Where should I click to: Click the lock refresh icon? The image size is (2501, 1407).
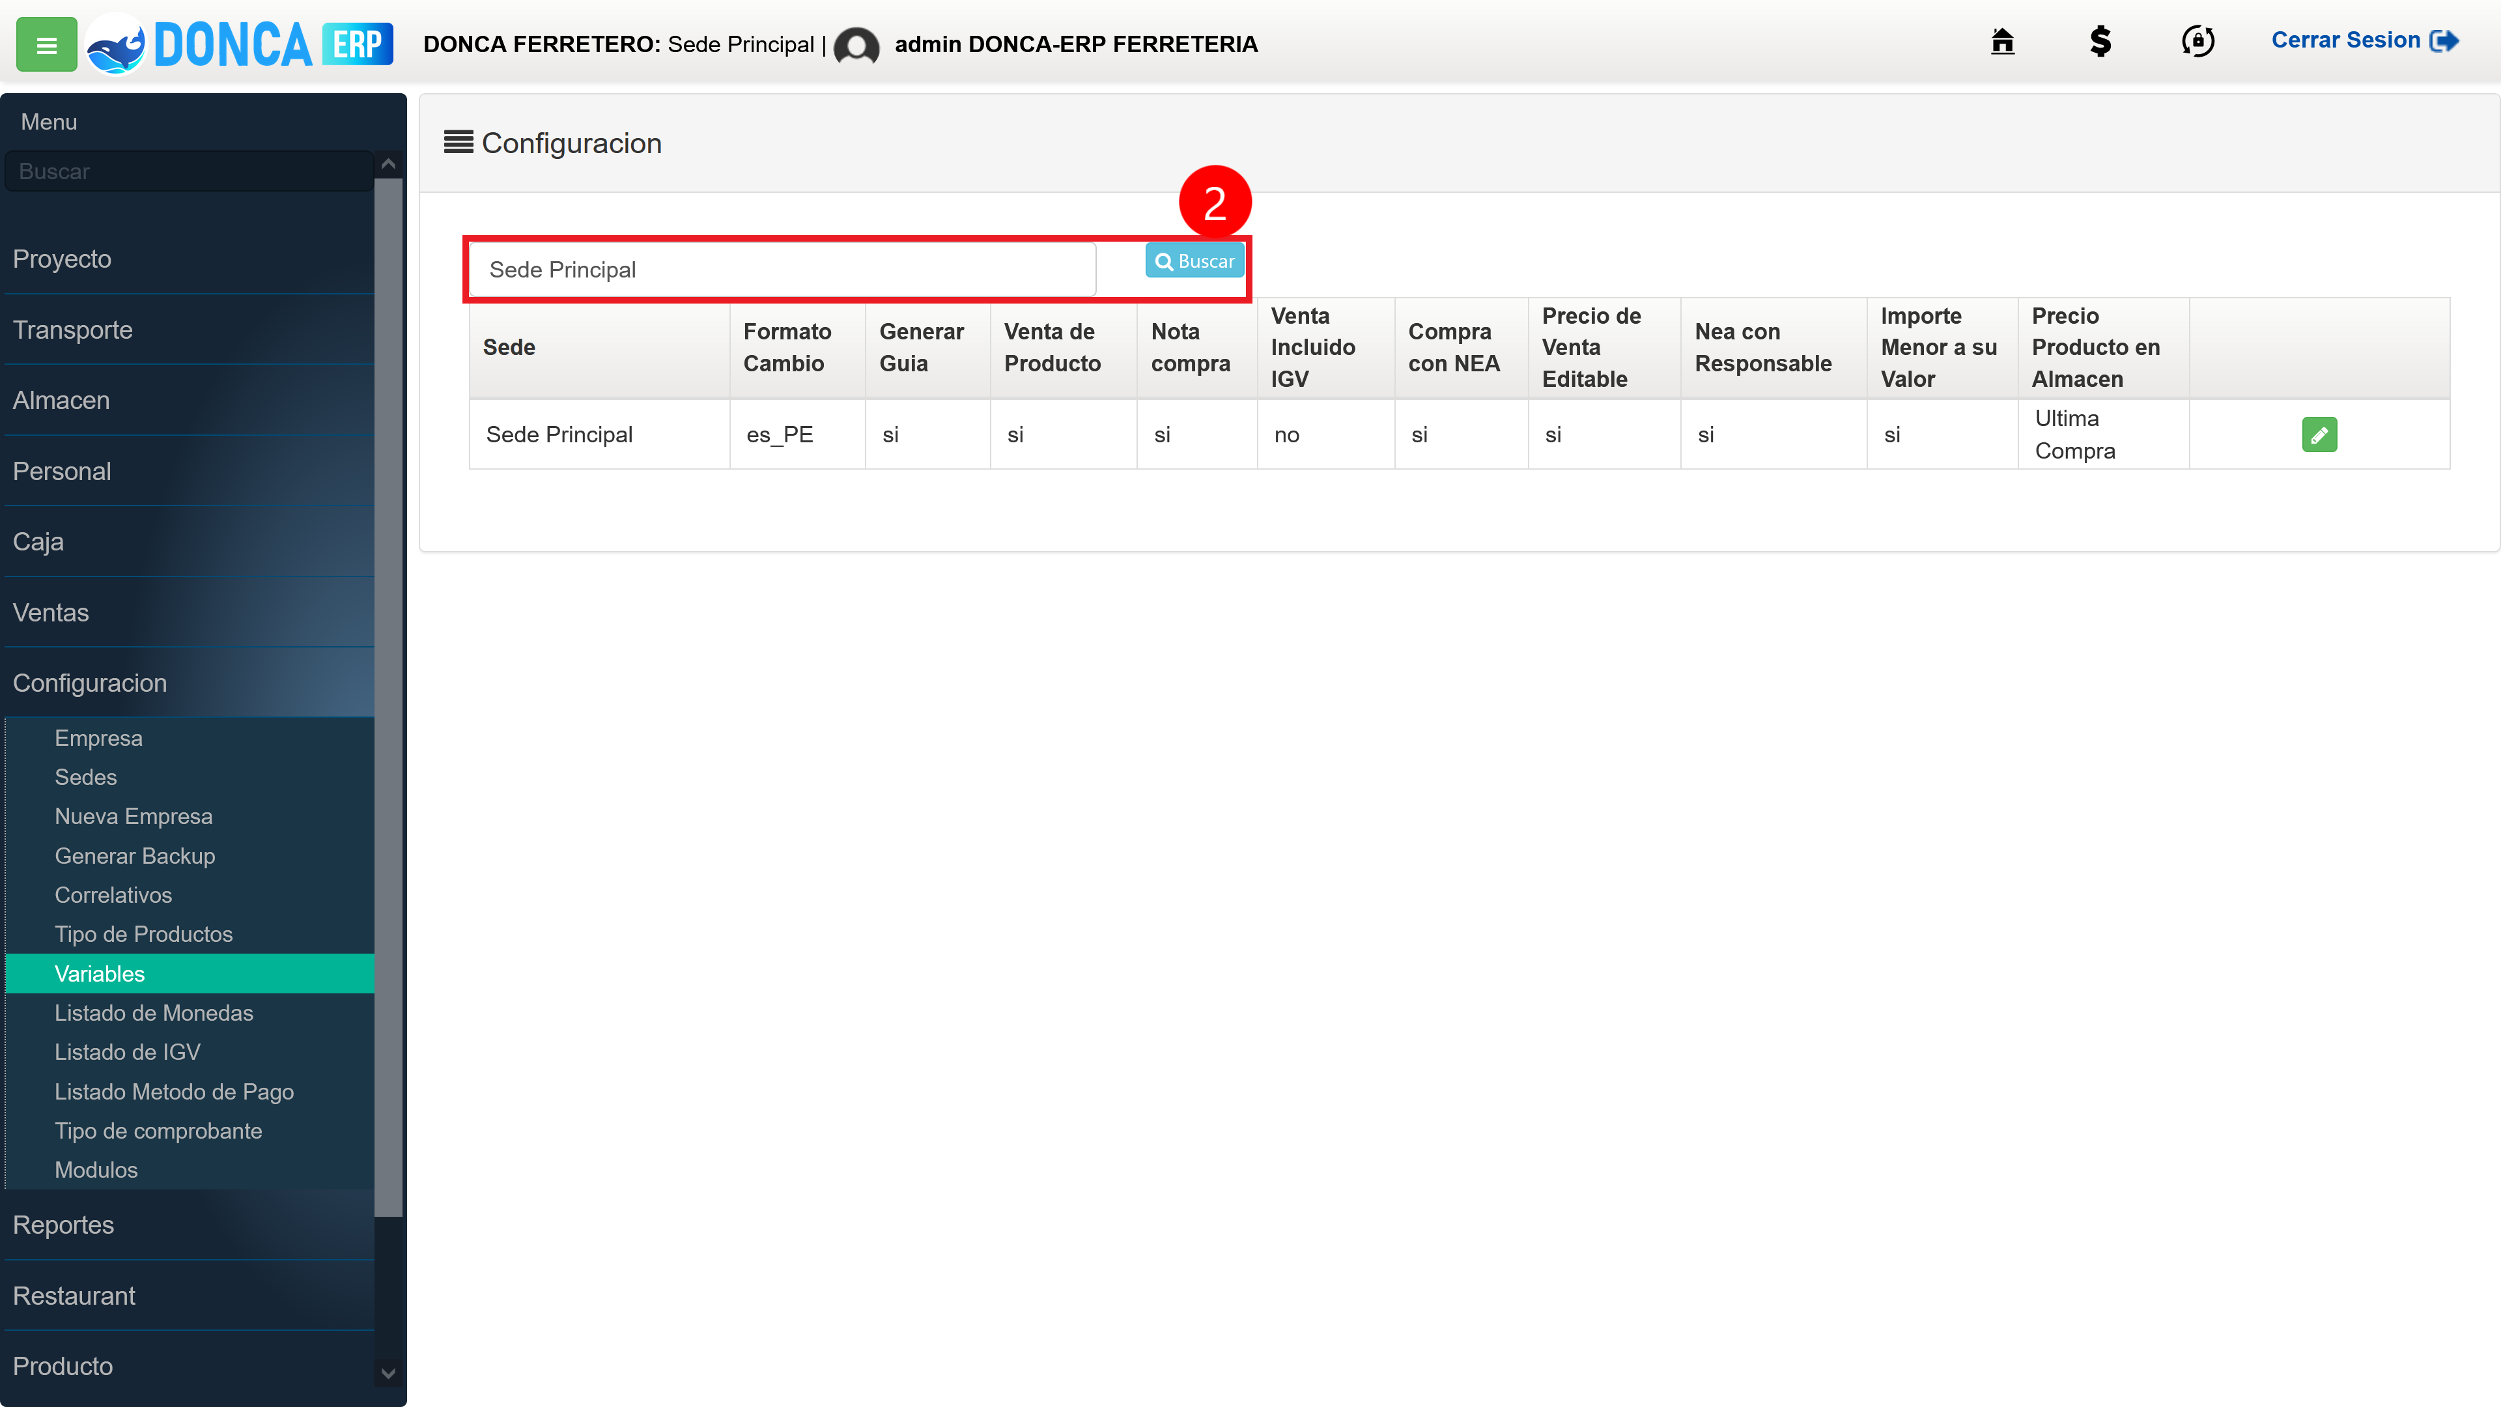click(2198, 42)
